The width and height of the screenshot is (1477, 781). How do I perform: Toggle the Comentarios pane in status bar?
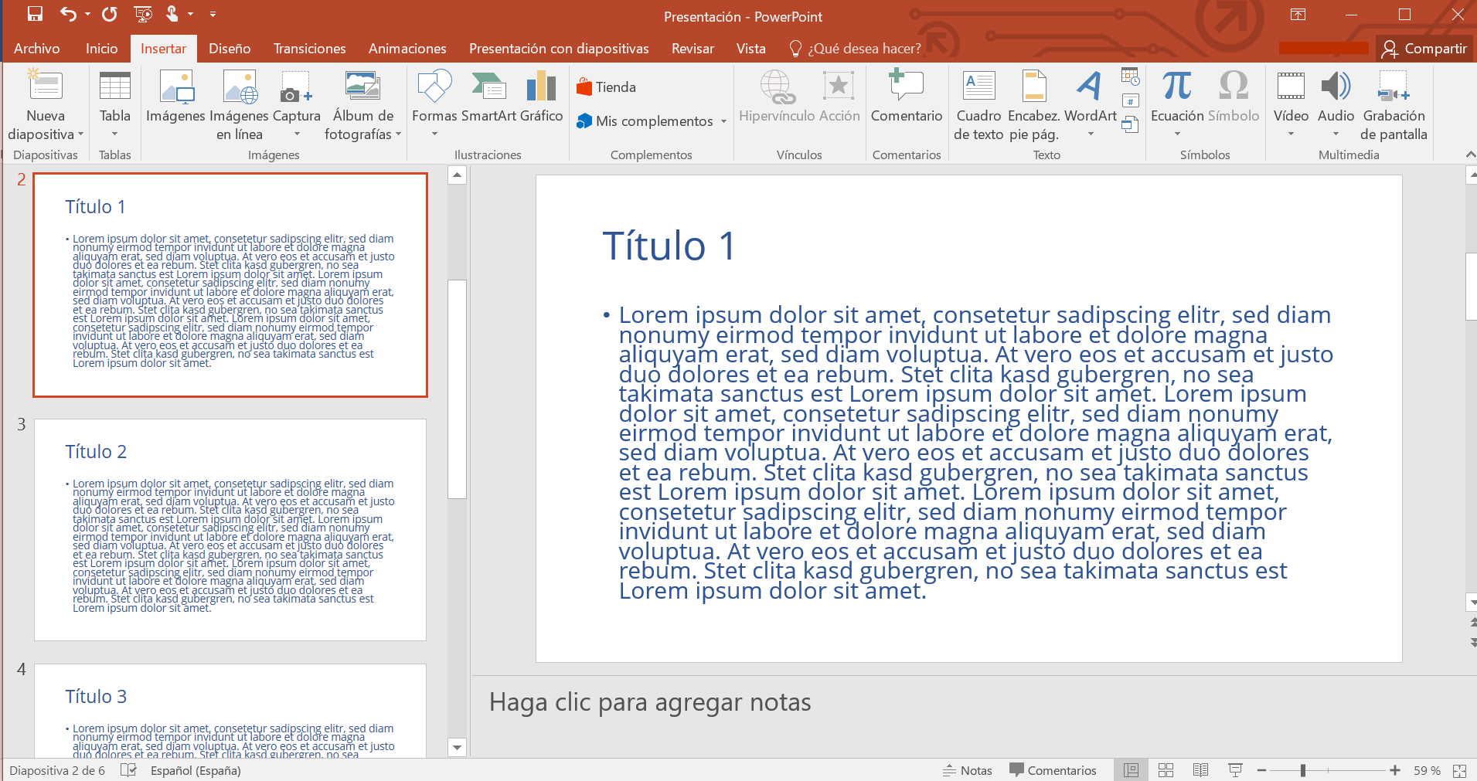tap(1053, 770)
